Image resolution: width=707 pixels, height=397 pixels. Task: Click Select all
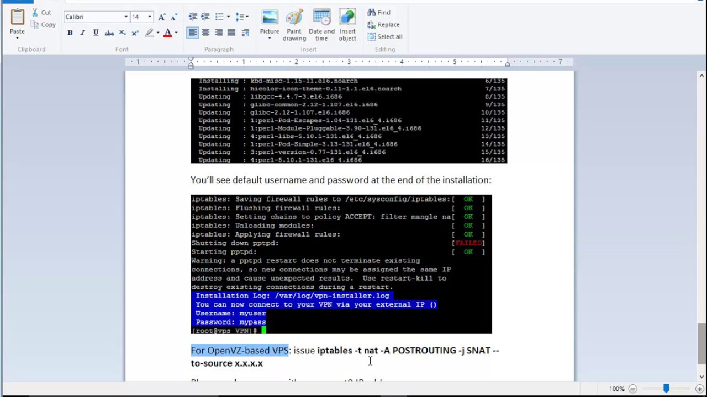coord(385,36)
